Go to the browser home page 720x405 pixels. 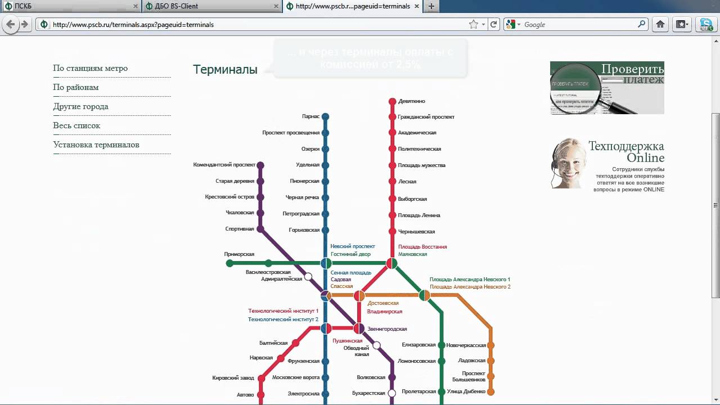click(660, 24)
